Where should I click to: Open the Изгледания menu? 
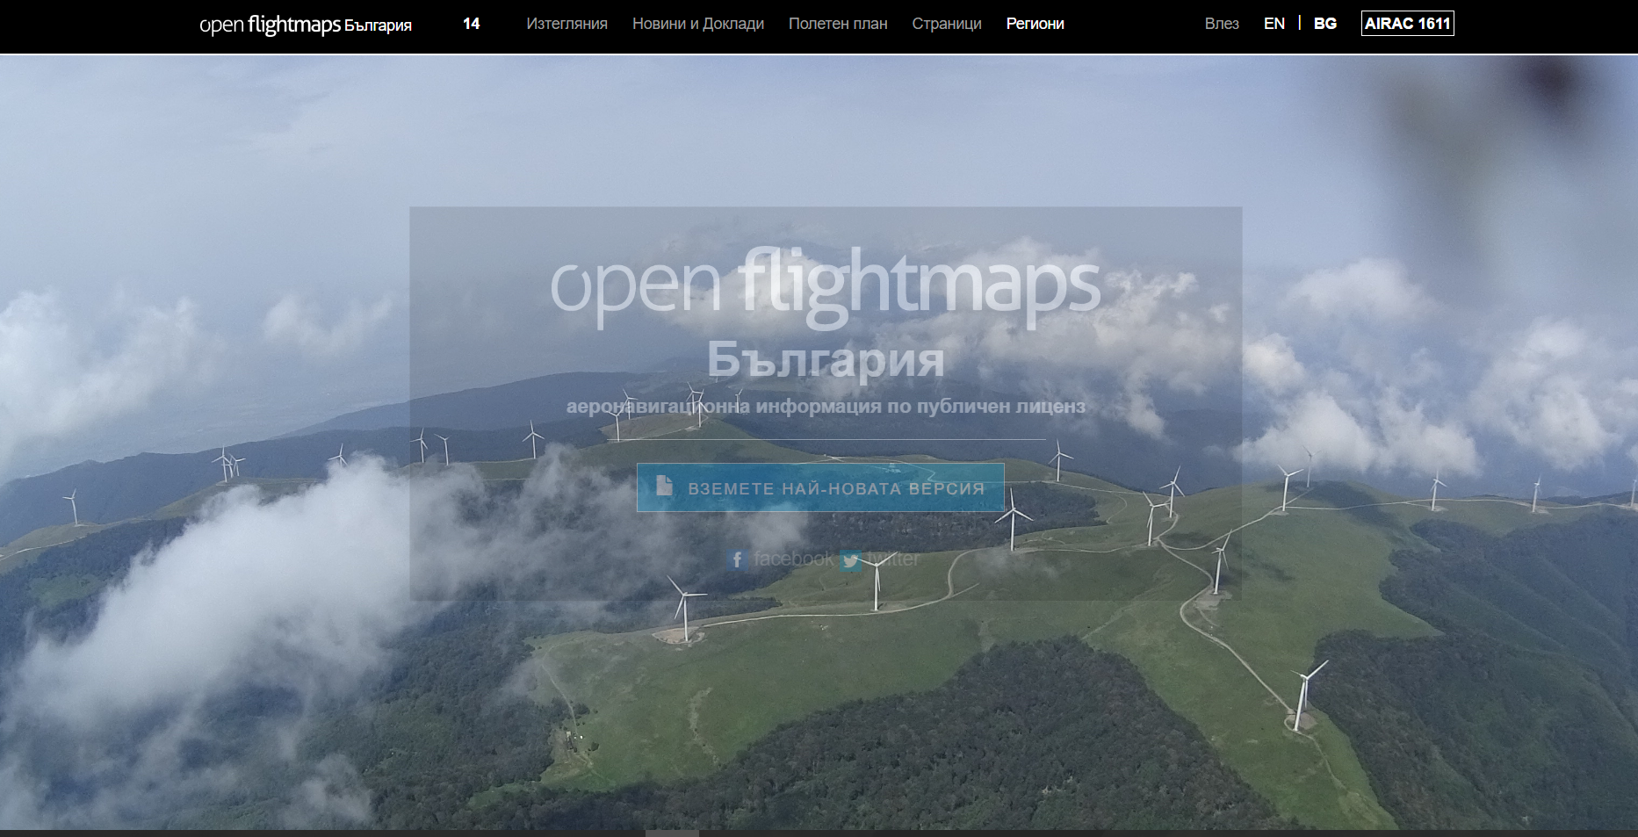[x=566, y=24]
